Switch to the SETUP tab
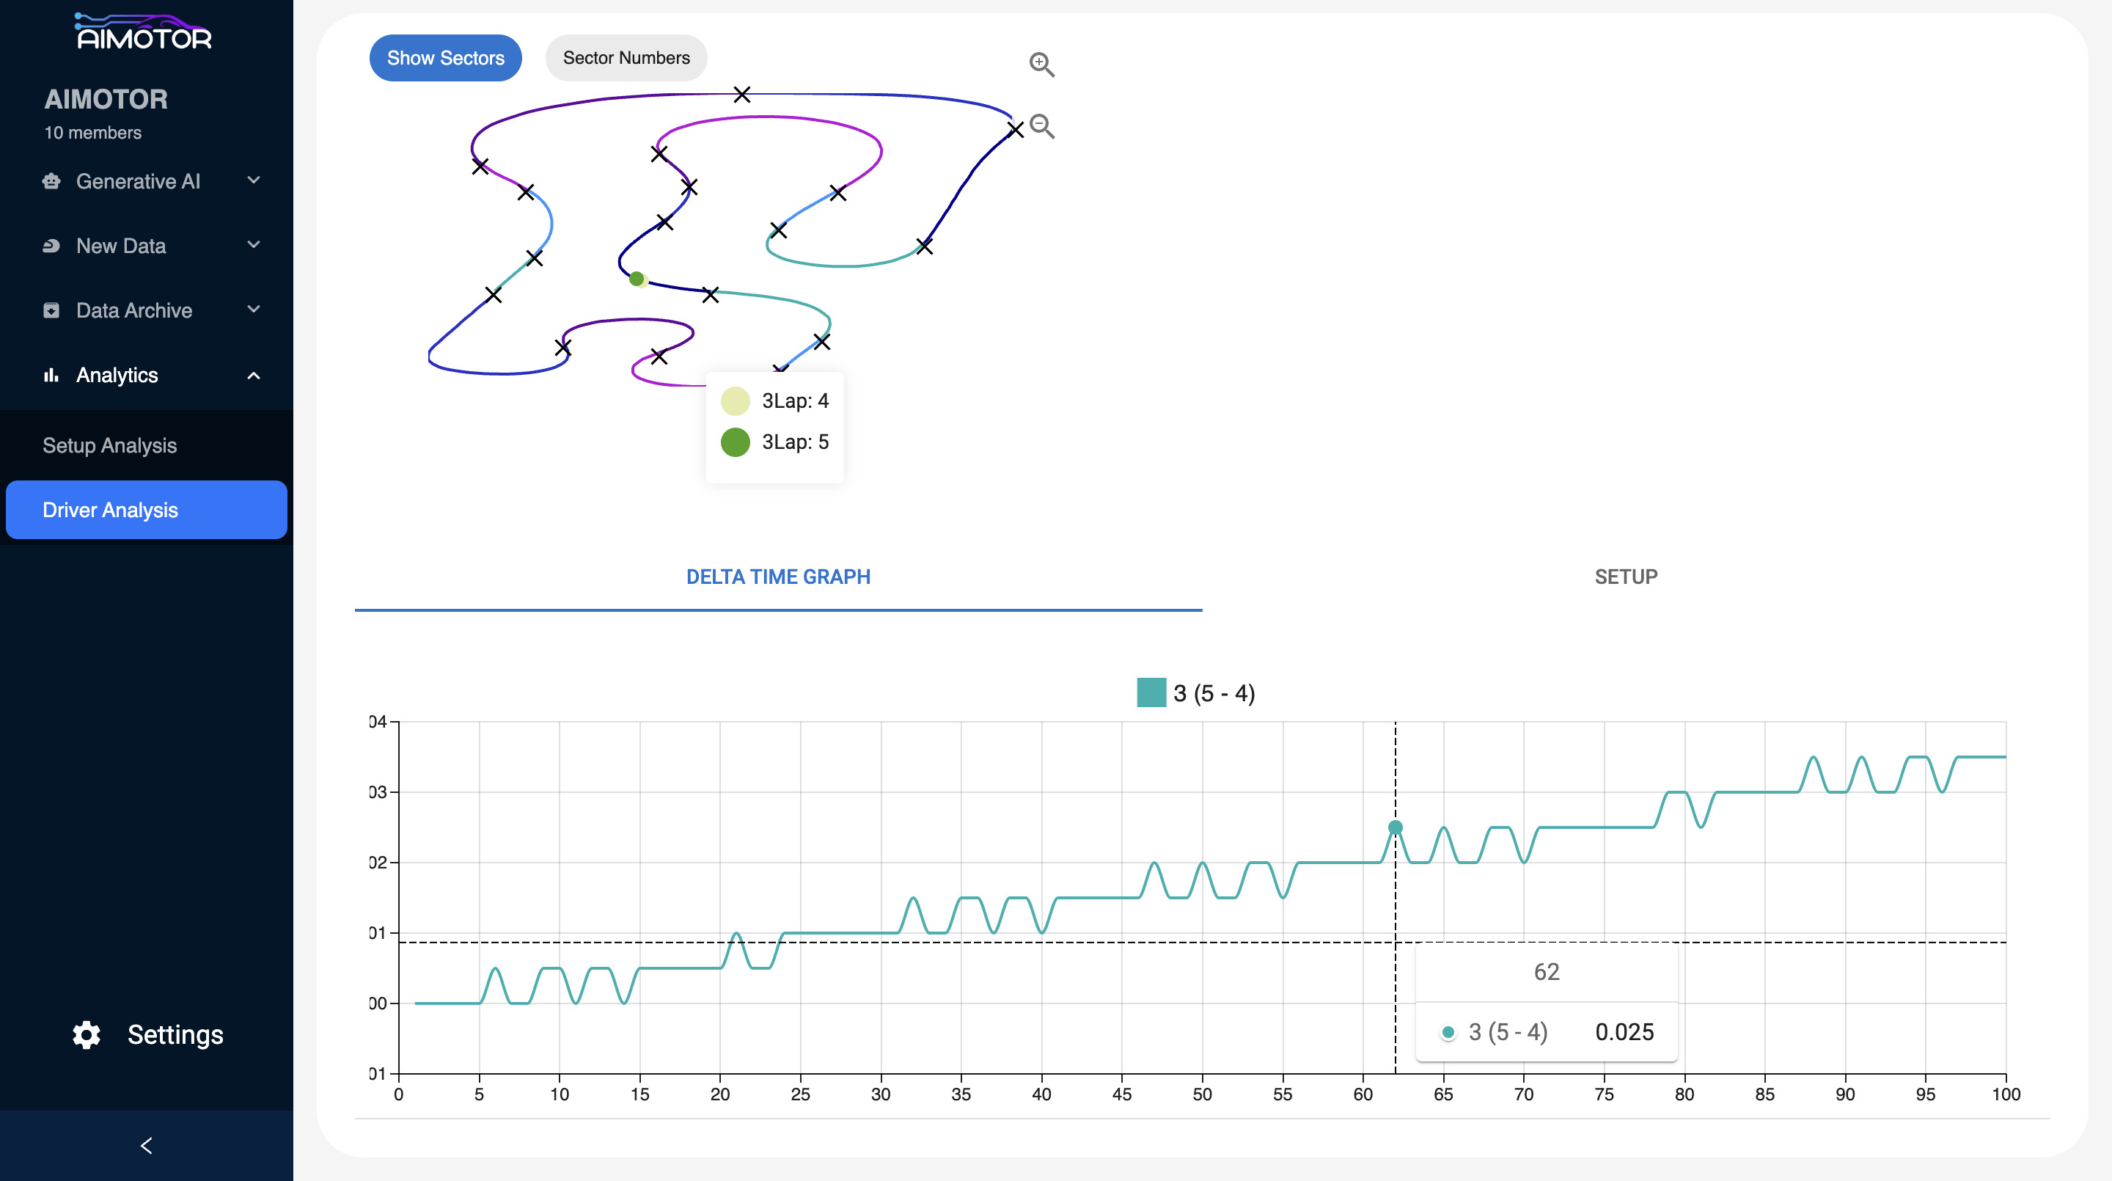The height and width of the screenshot is (1181, 2112). tap(1625, 577)
